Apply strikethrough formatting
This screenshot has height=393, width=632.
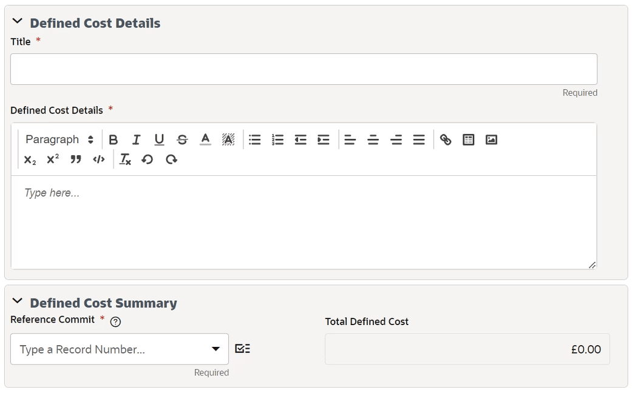[182, 139]
